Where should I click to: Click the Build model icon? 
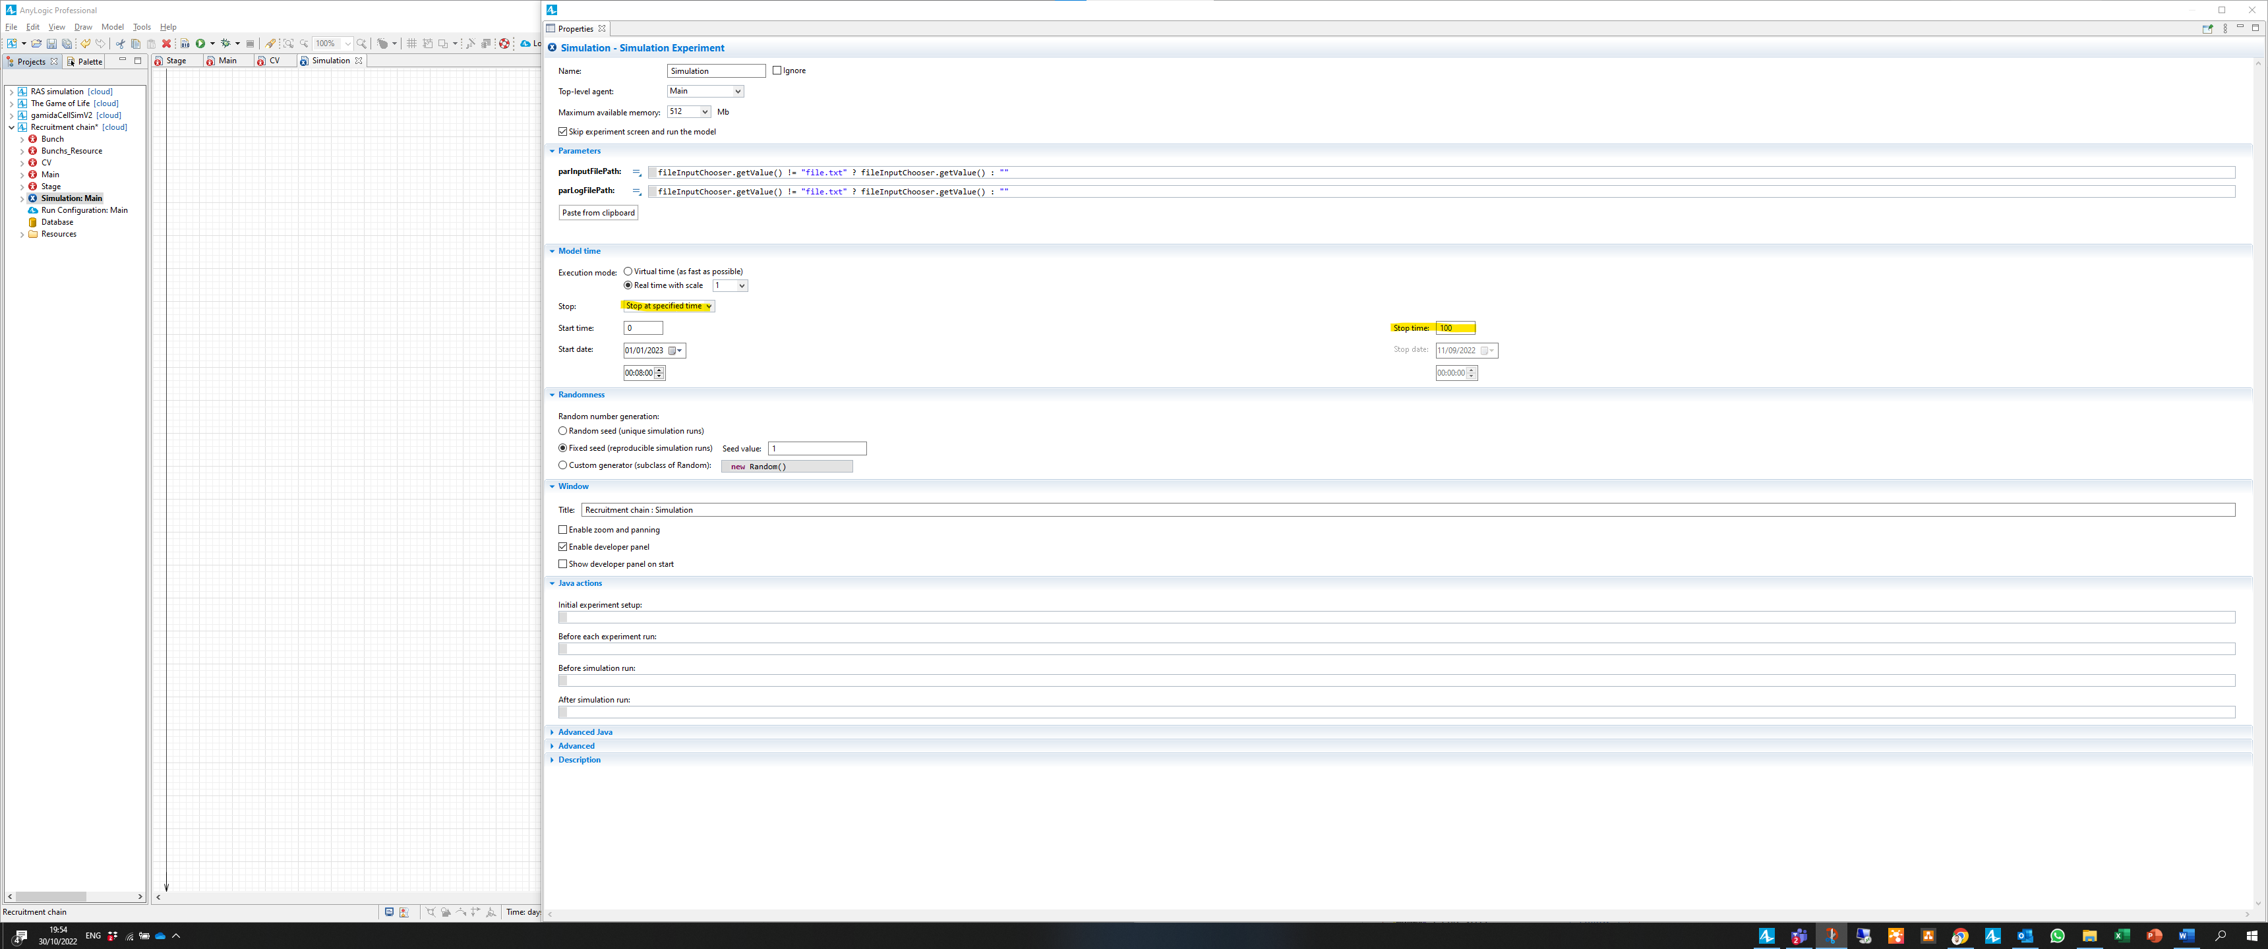[185, 43]
